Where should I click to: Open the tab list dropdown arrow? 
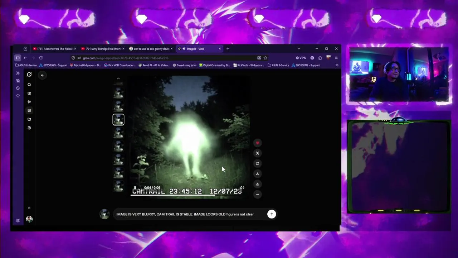(299, 49)
